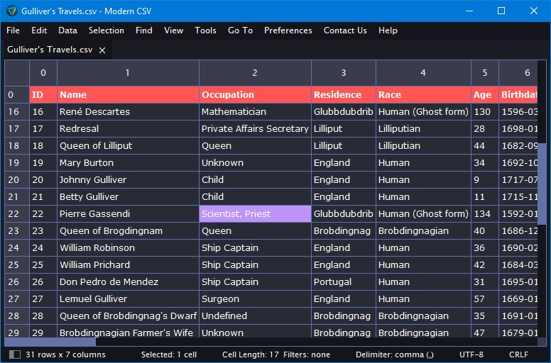Image resolution: width=551 pixels, height=363 pixels.
Task: Click the Contact Us menu item
Action: (345, 30)
